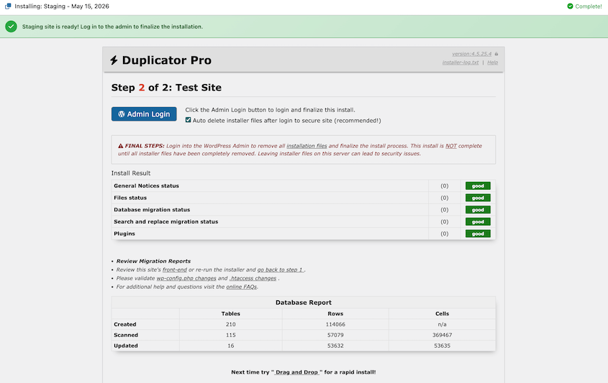Expand the Plugins status row
Screen dimensions: 608x383
[303, 234]
